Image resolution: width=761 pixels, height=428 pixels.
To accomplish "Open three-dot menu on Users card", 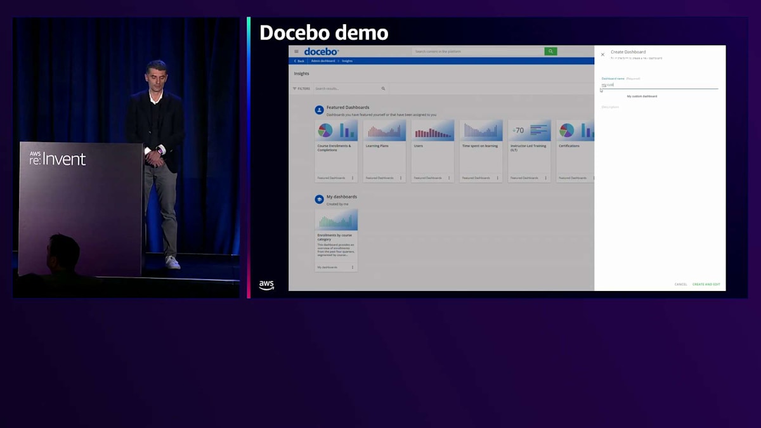I will [449, 178].
